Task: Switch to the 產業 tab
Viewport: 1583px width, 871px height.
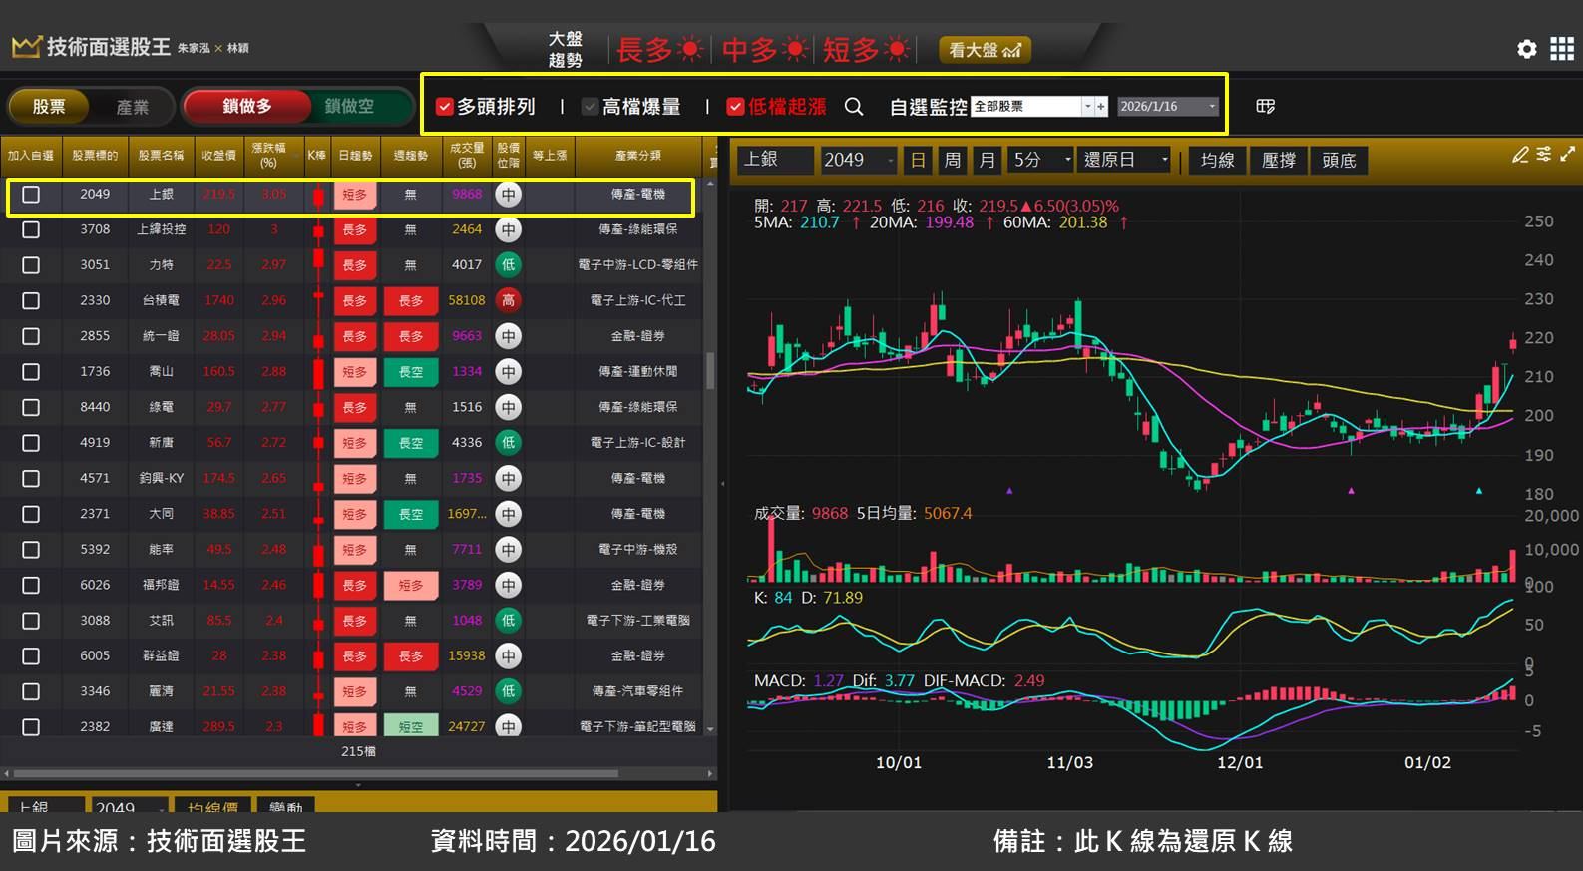Action: coord(132,107)
